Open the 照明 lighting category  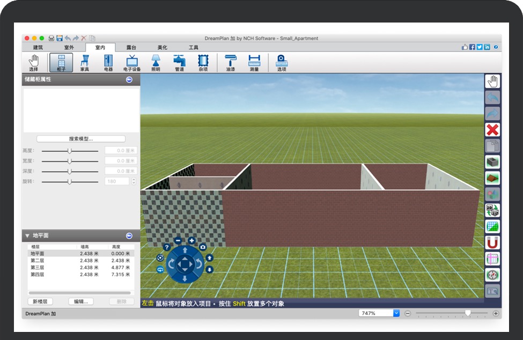[x=156, y=62]
